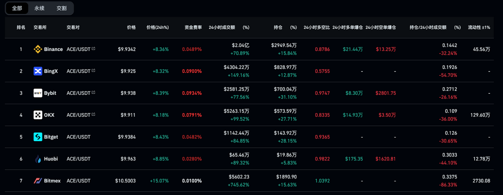Click the Bitget ACE/USDT pair text
This screenshot has height=195, width=503.
pos(79,137)
